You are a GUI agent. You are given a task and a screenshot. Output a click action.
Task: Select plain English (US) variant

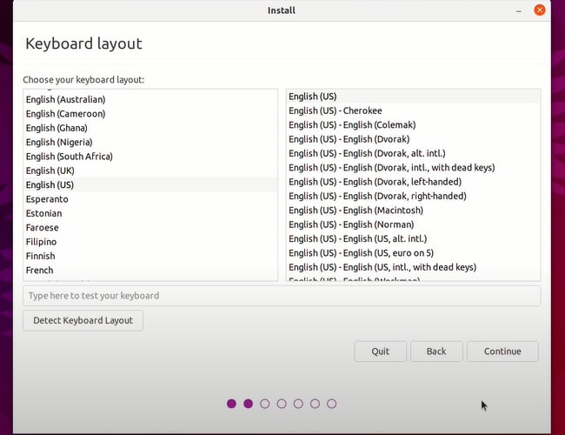[413, 97]
